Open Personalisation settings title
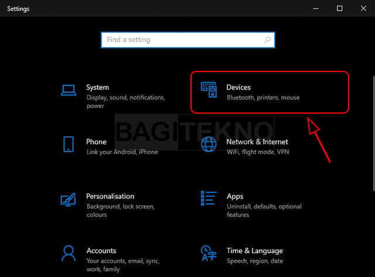The image size is (375, 277). [110, 196]
